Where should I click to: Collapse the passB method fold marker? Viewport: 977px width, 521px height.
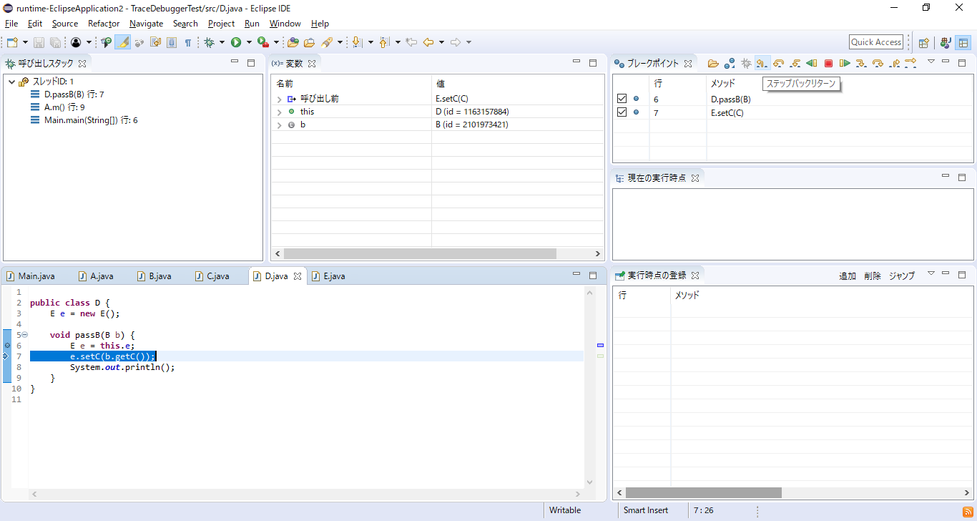point(24,335)
